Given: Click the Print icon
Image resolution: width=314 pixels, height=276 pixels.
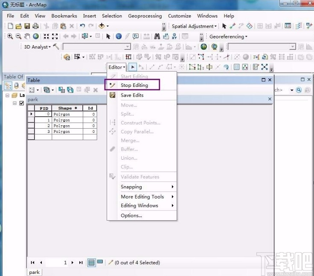Looking at the screenshot, I should [x=35, y=26].
